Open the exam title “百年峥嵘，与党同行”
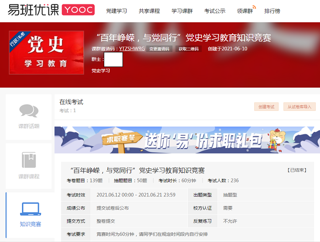This screenshot has height=242, width=320. pos(138,170)
